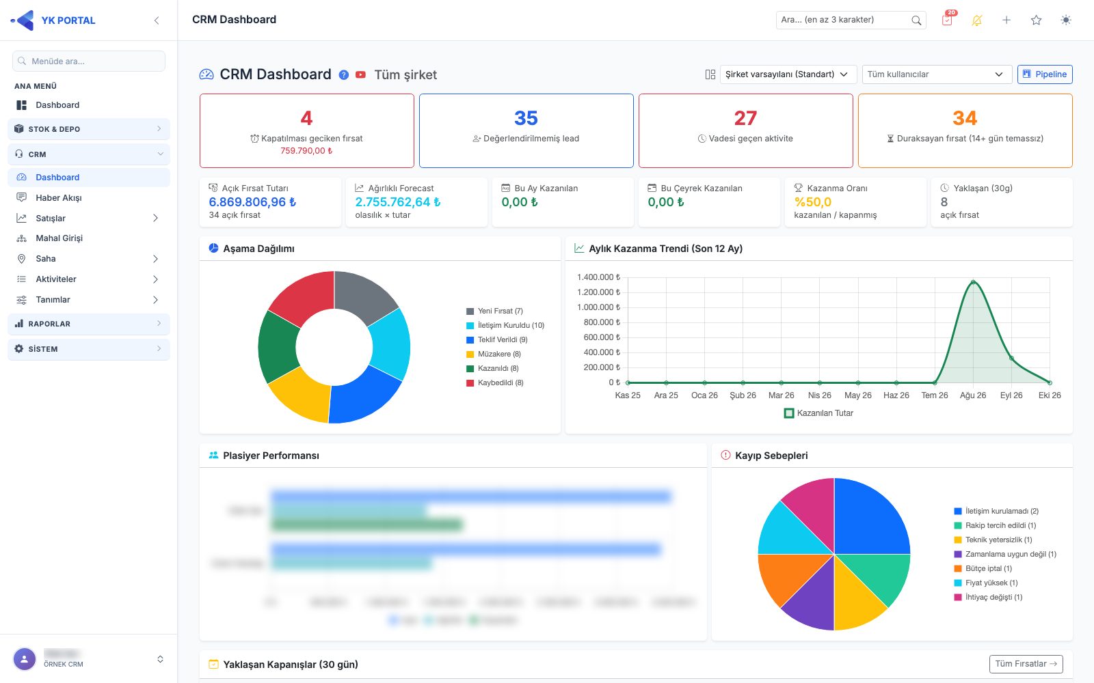Open the blue help question mark icon

point(344,75)
